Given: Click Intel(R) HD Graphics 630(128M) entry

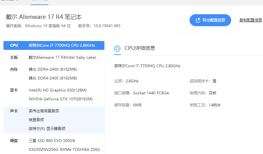Looking at the screenshot, I should (x=57, y=90).
